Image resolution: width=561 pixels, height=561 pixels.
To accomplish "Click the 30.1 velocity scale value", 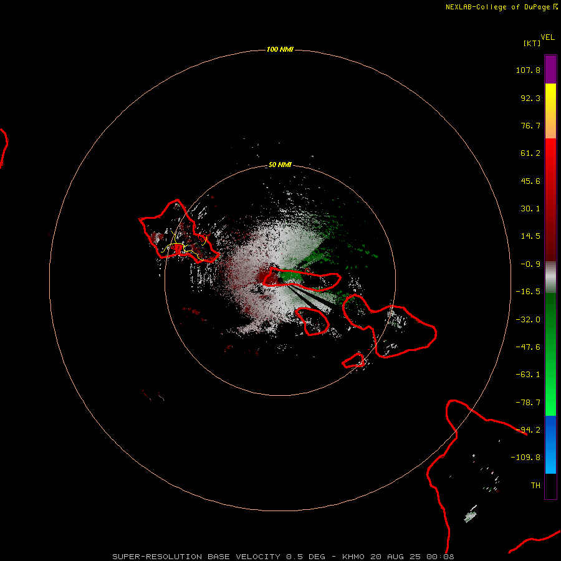I will point(530,209).
